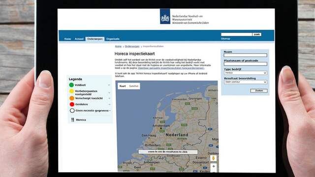Image resolution: width=315 pixels, height=177 pixels.
Task: Open Street View pegman on map
Action: (x=213, y=158)
